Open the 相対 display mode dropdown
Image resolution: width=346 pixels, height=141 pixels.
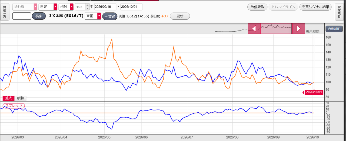tap(66, 7)
